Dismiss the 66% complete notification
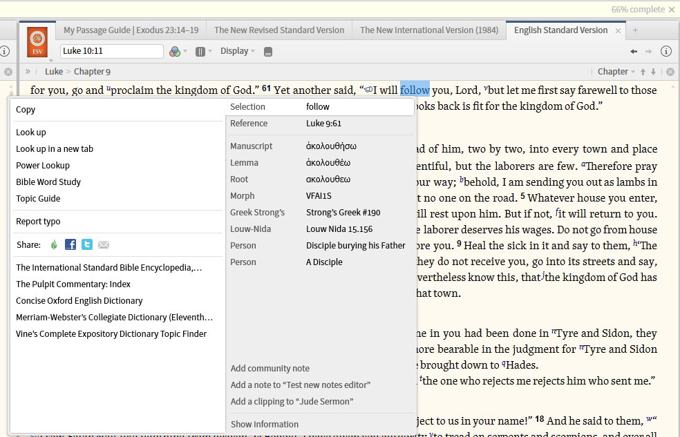680x437 pixels. [x=672, y=10]
